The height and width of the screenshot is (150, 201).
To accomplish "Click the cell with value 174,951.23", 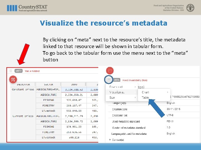I will 74,127.
